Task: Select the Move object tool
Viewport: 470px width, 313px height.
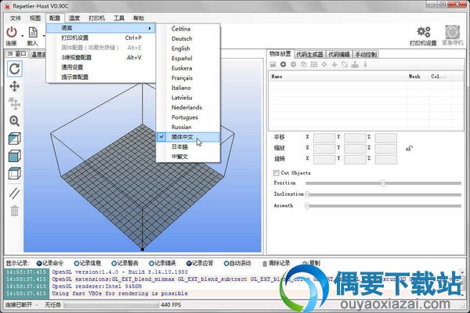Action: [14, 103]
